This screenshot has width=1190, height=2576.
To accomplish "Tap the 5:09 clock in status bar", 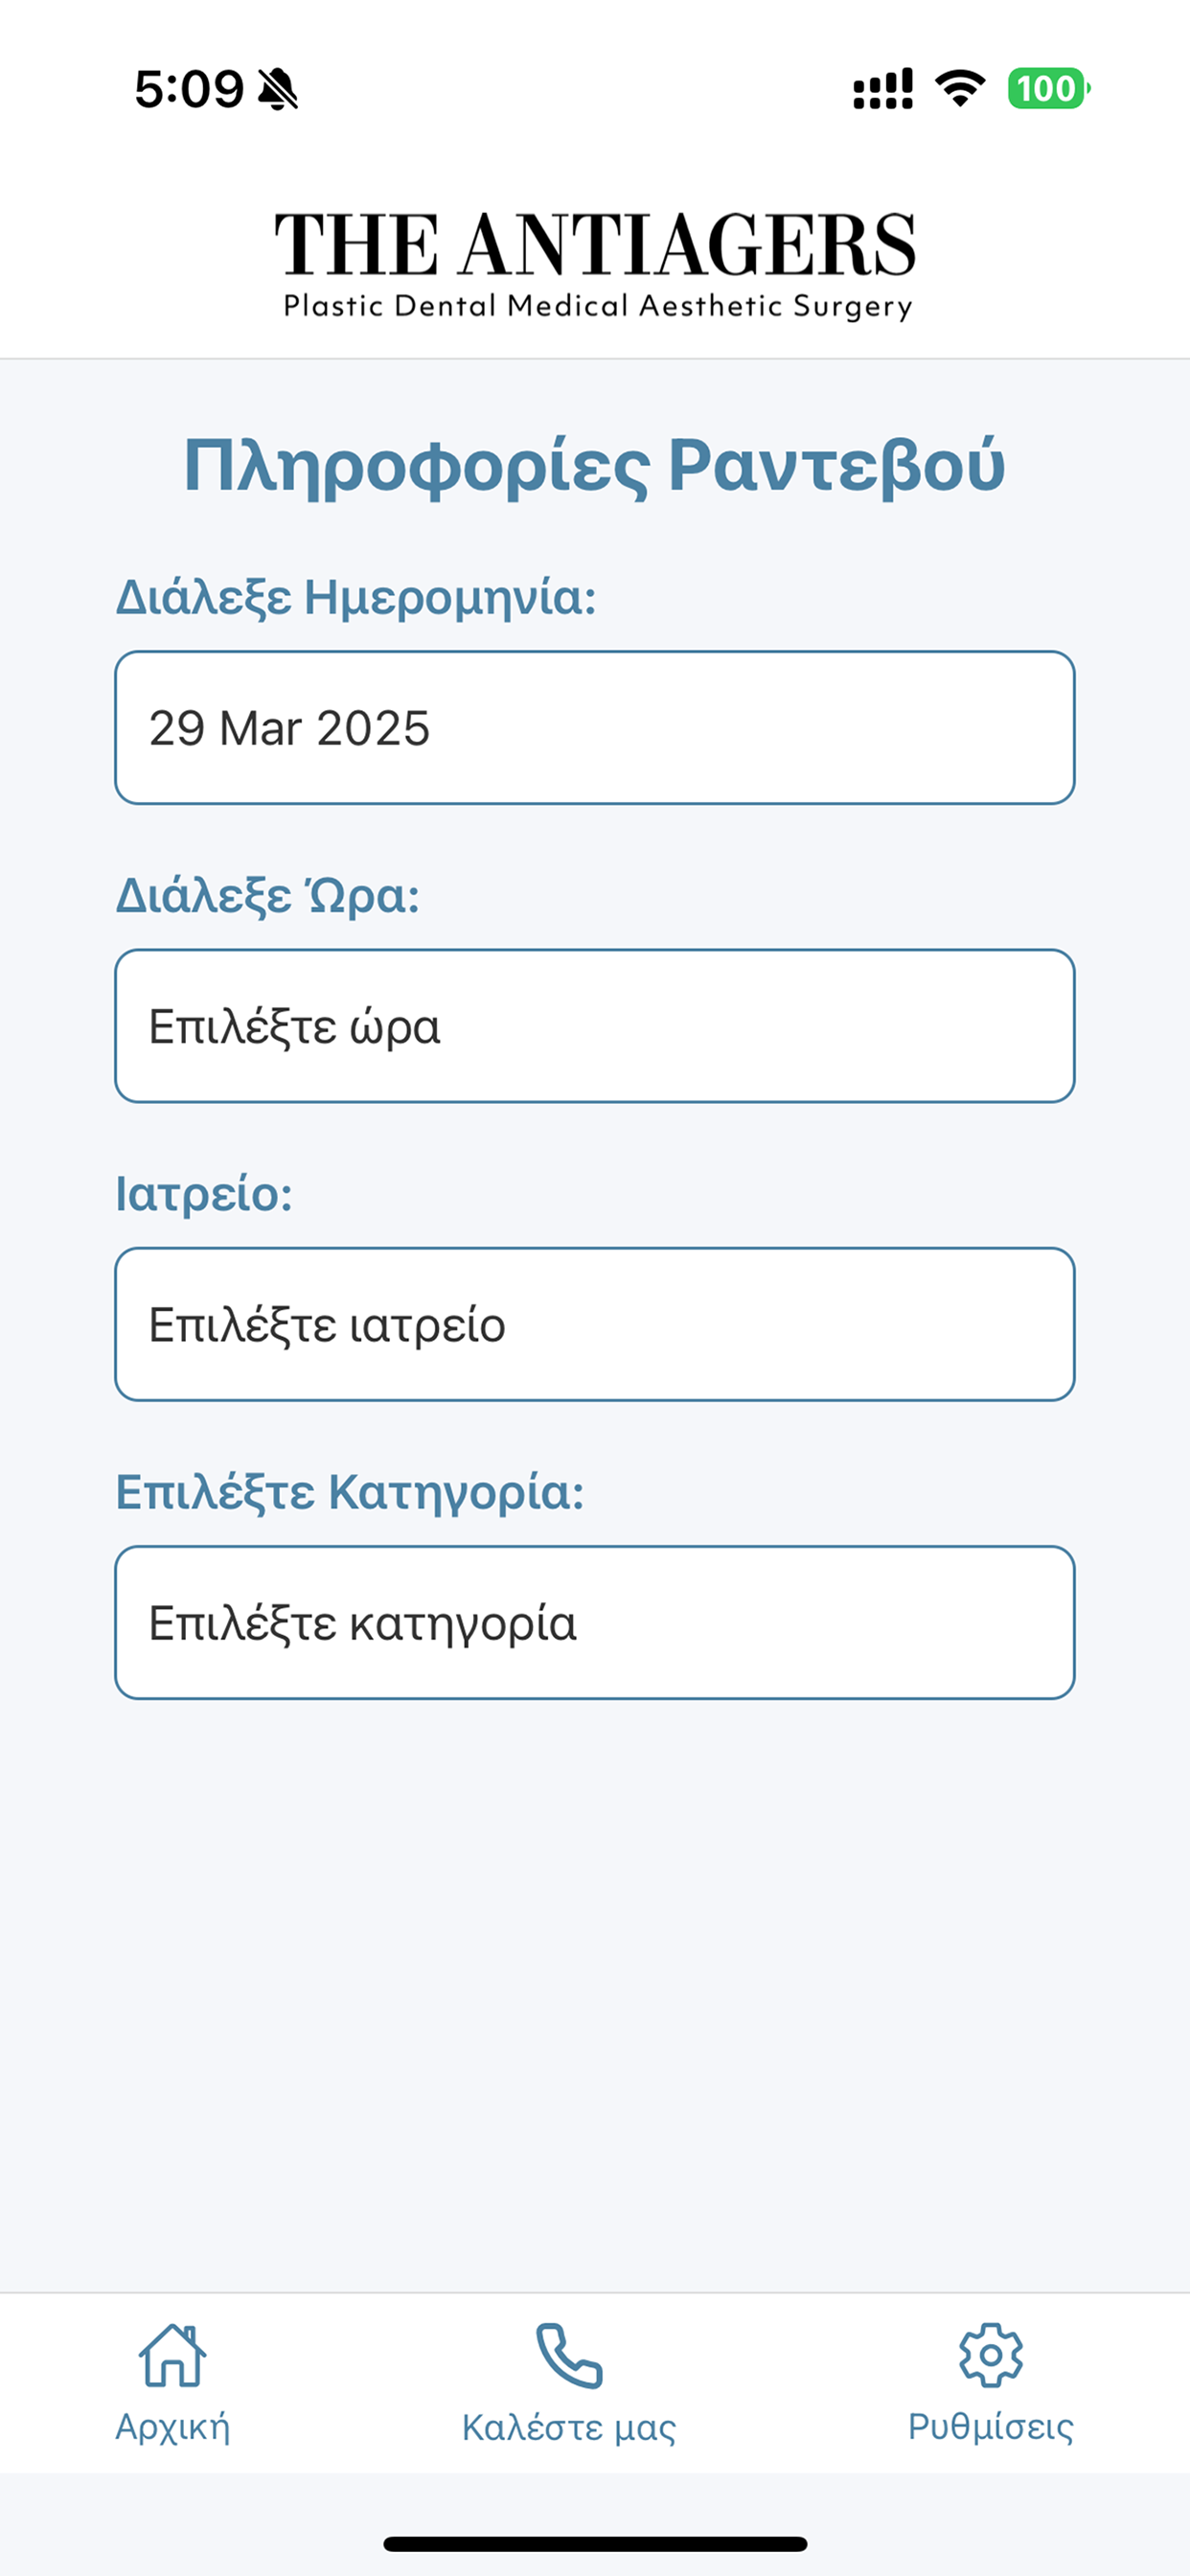I will click(189, 89).
